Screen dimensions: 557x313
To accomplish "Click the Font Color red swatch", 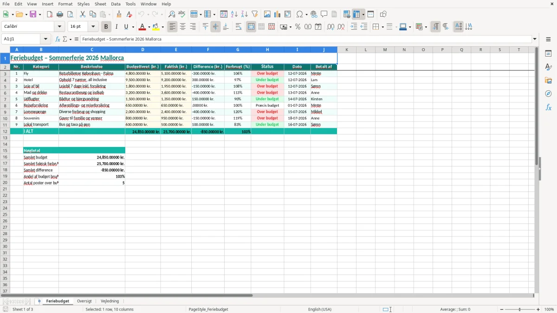I will click(142, 27).
